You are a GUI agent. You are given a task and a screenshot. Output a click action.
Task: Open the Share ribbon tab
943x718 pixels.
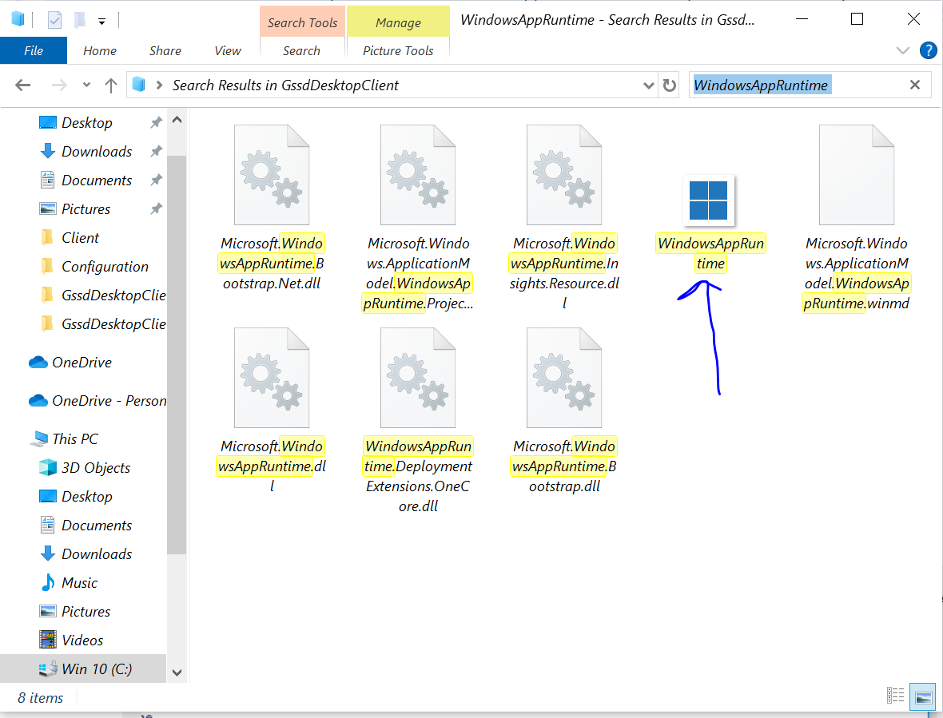pos(165,51)
